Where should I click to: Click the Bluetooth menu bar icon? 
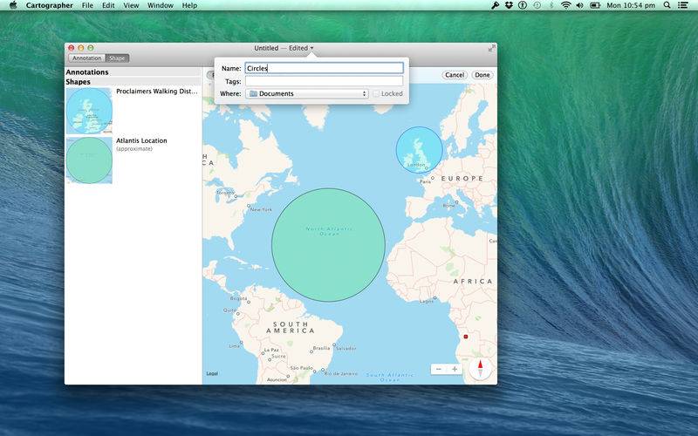(x=551, y=5)
